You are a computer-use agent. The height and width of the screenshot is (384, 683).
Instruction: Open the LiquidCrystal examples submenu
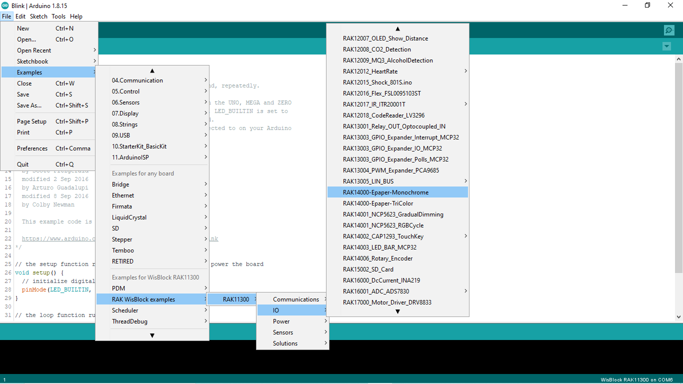tap(152, 217)
